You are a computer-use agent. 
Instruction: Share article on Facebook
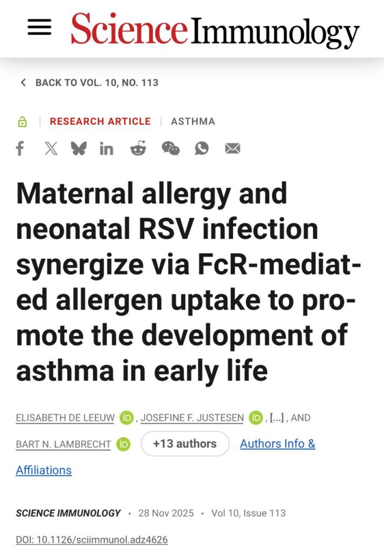(x=20, y=149)
